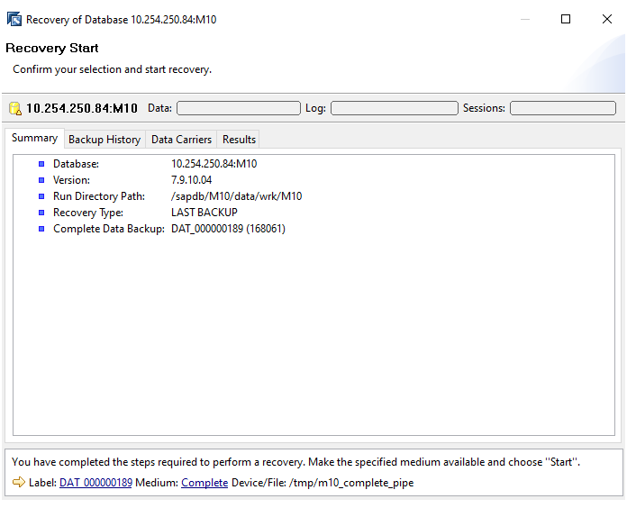Close the Recovery of Database window

pyautogui.click(x=607, y=19)
